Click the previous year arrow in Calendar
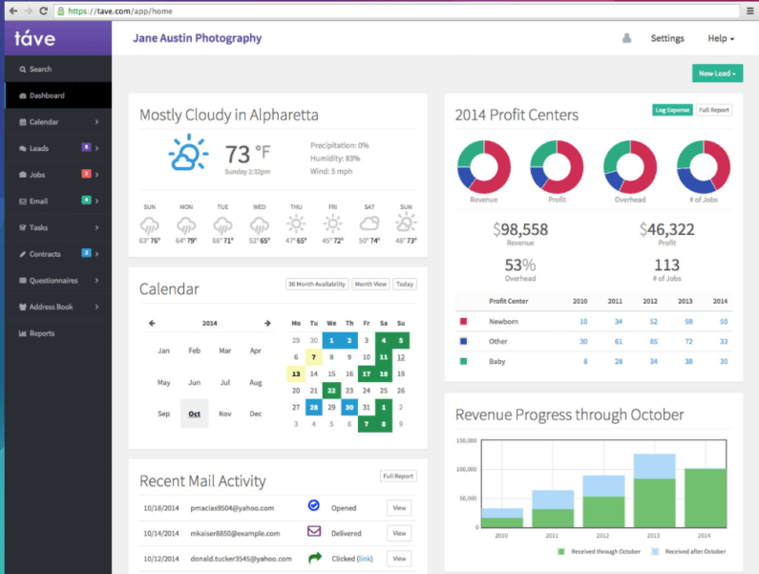The image size is (759, 574). click(152, 323)
